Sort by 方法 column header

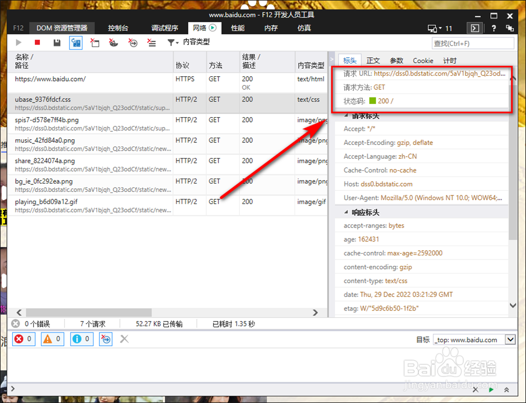coord(222,61)
